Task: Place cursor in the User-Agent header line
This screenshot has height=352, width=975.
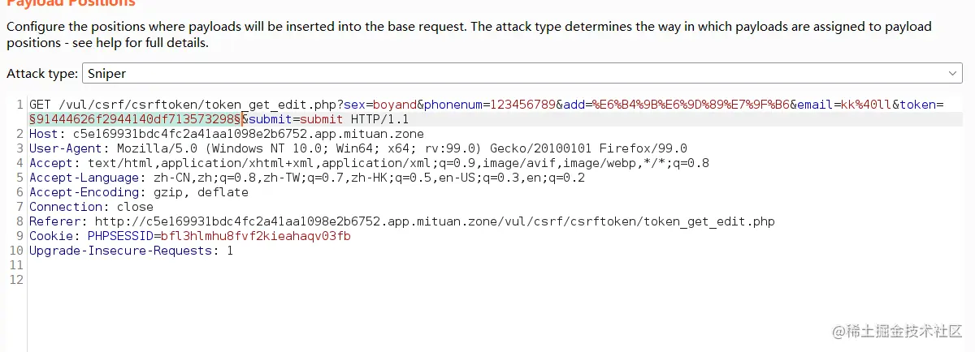Action: click(x=357, y=148)
